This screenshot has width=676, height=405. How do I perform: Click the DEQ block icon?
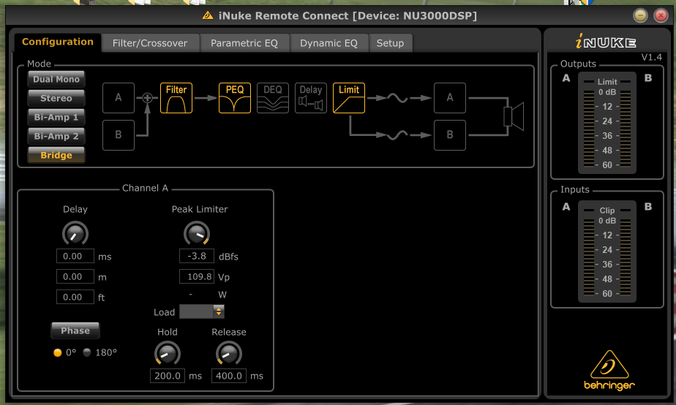click(x=273, y=98)
